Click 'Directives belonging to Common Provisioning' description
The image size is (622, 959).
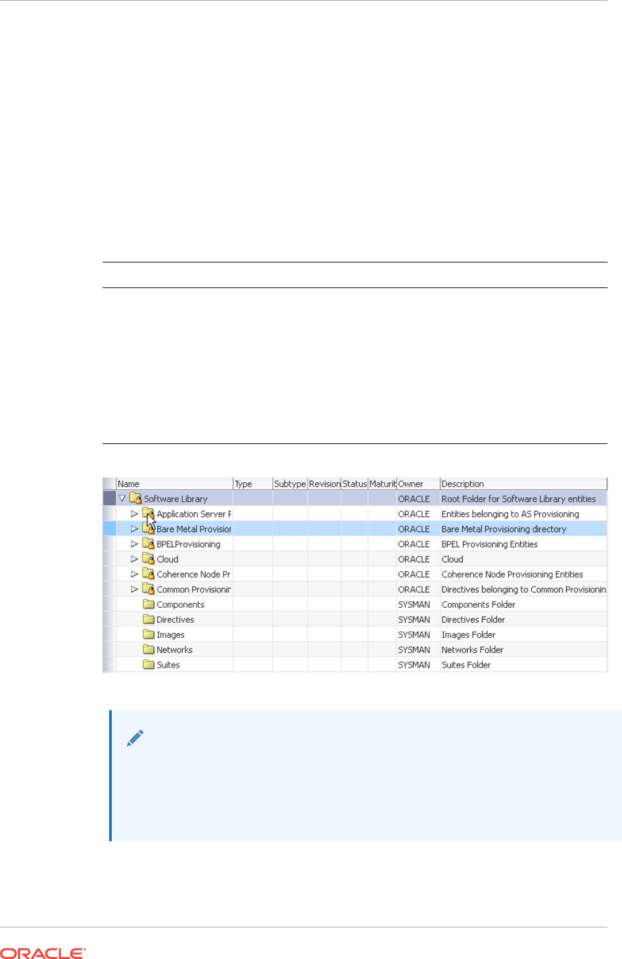click(524, 590)
